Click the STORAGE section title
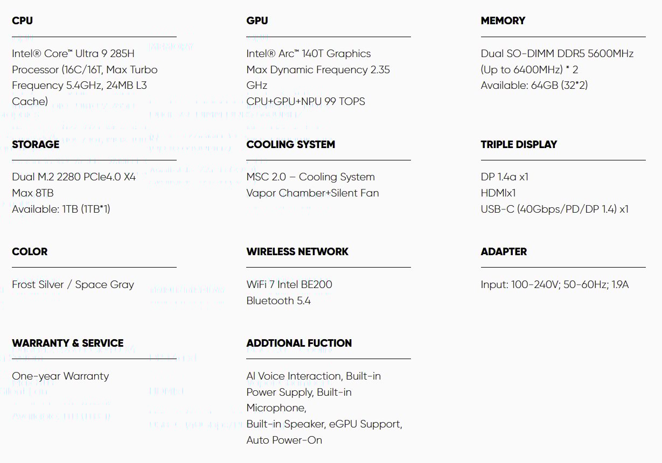The height and width of the screenshot is (463, 662). coord(36,144)
